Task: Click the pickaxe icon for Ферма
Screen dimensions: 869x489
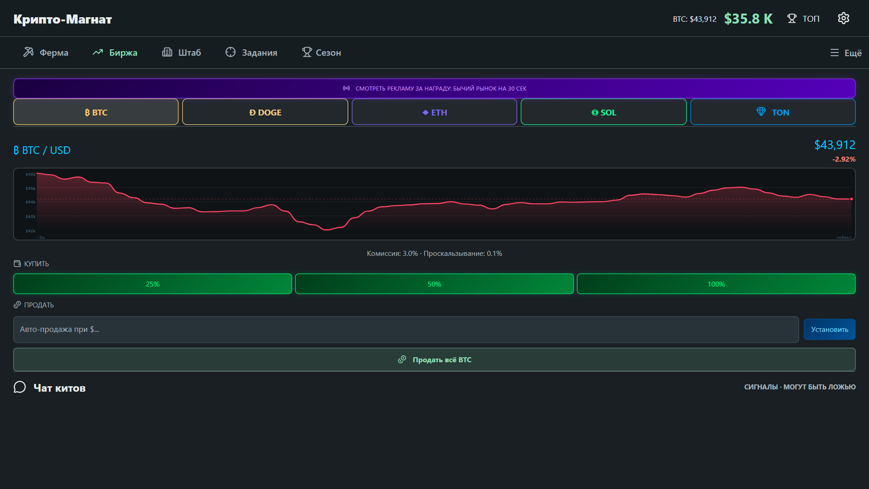Action: (29, 52)
